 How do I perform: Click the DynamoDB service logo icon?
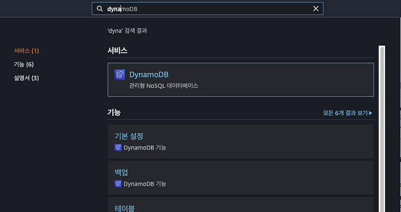[x=120, y=75]
